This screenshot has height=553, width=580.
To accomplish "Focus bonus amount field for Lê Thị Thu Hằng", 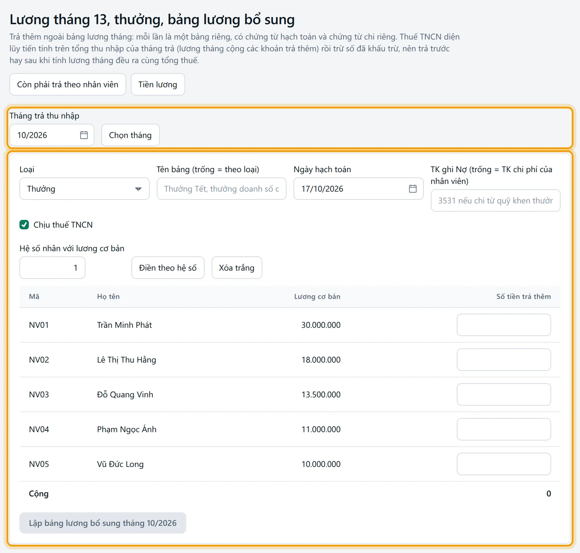I will tap(504, 360).
